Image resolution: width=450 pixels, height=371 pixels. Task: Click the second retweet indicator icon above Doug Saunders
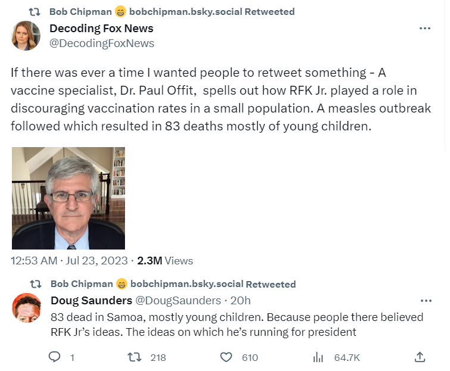coord(36,284)
